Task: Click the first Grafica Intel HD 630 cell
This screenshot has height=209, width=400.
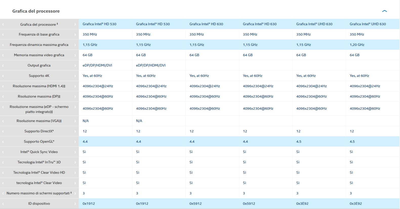Action: pyautogui.click(x=206, y=24)
